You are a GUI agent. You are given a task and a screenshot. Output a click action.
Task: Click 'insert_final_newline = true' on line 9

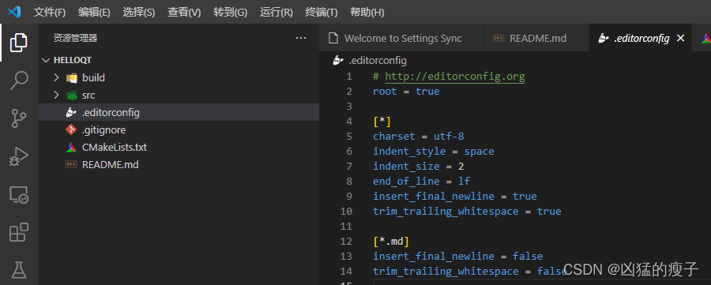click(x=455, y=197)
